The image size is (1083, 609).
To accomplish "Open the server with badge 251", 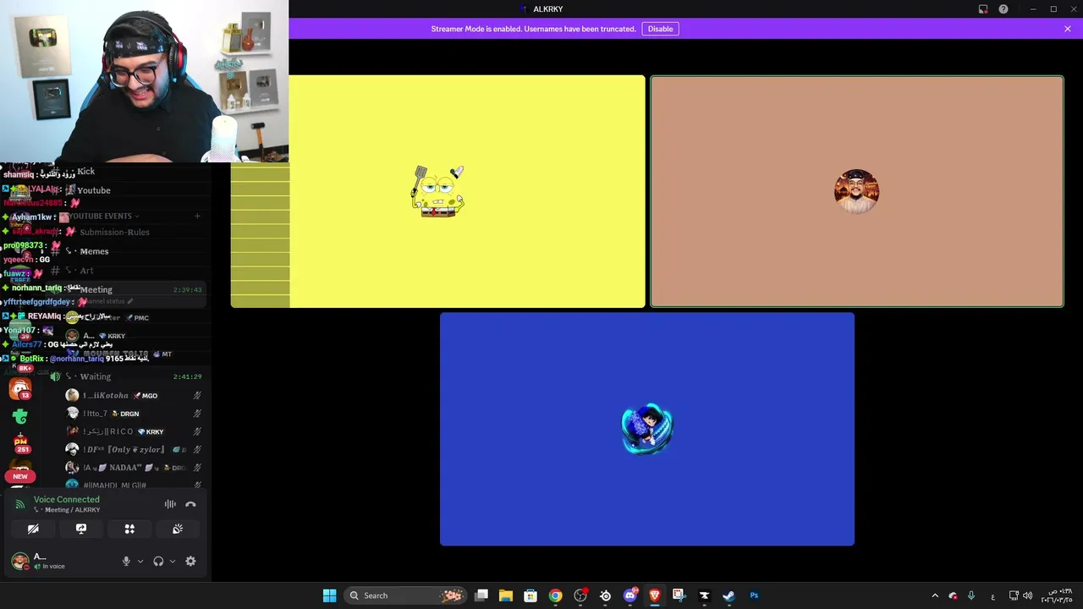I will 21,443.
